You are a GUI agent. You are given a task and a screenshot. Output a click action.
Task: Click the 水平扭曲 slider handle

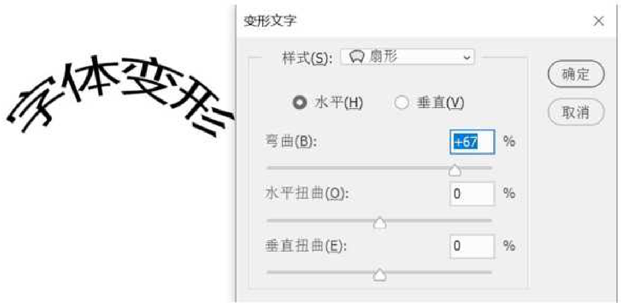(380, 223)
